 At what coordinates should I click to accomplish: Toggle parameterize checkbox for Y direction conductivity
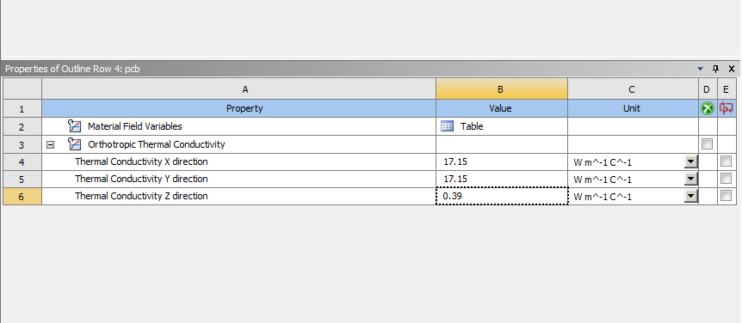click(x=726, y=179)
